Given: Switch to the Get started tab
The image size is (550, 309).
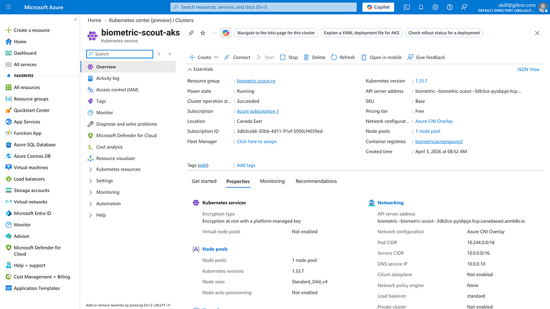Looking at the screenshot, I should click(x=204, y=181).
